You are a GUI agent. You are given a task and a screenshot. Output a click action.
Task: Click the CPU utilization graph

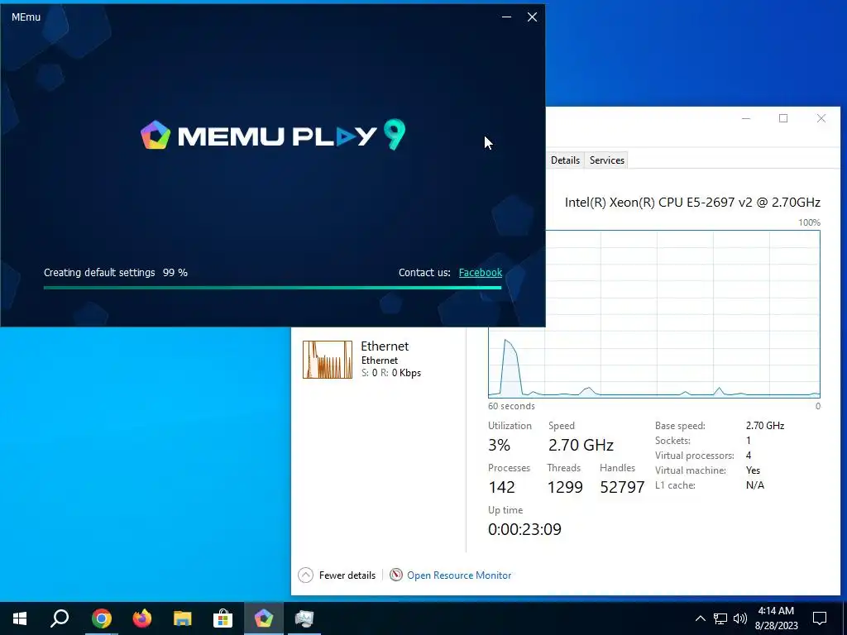click(x=654, y=314)
